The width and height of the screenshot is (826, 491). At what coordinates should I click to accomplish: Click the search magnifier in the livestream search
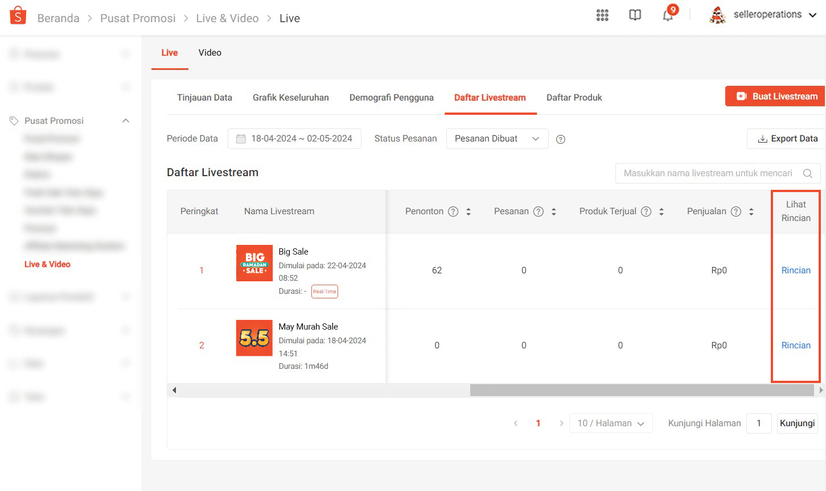point(807,173)
